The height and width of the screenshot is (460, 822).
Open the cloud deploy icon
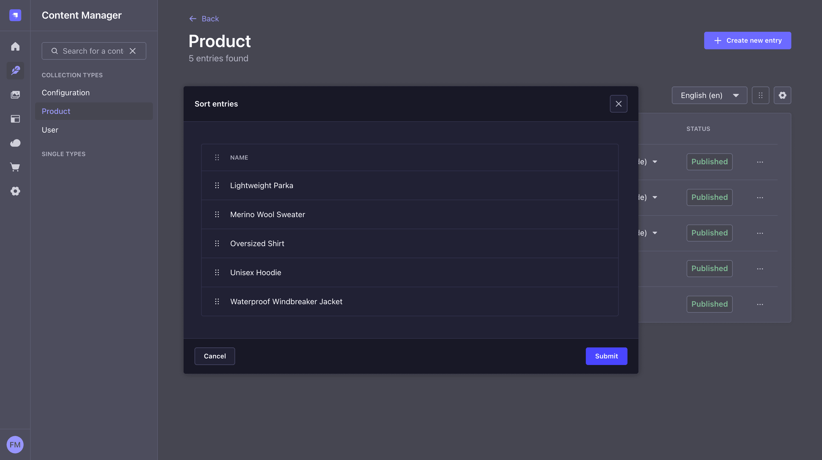(15, 143)
